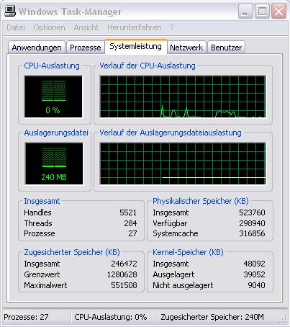Switch to the Benutzer tab
290x327 pixels.
[226, 48]
